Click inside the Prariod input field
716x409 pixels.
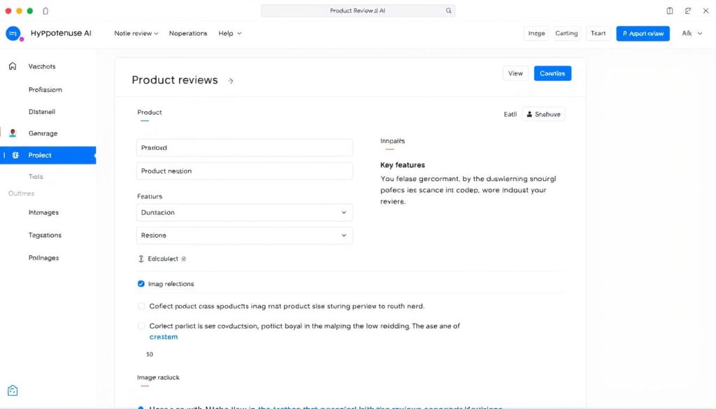pyautogui.click(x=243, y=148)
